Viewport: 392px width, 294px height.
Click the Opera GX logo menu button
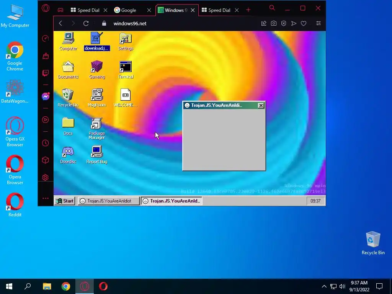(x=46, y=8)
